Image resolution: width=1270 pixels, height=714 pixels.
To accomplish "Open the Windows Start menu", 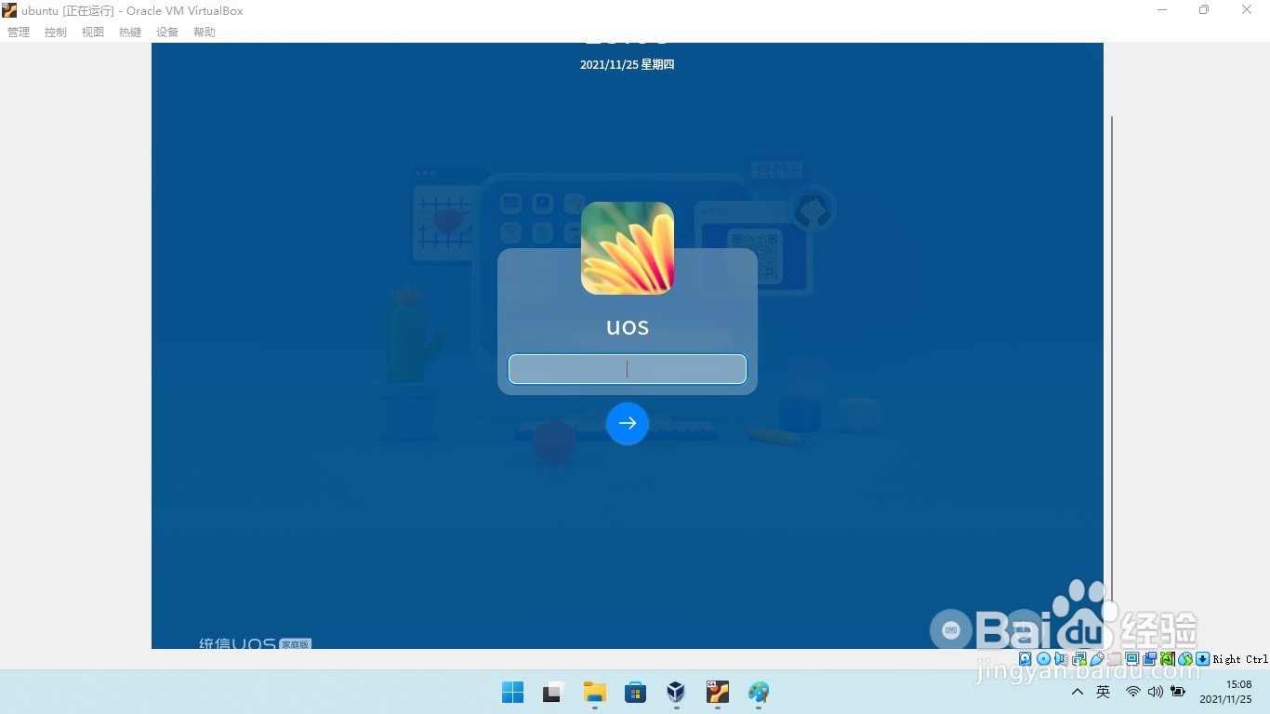I will click(513, 692).
